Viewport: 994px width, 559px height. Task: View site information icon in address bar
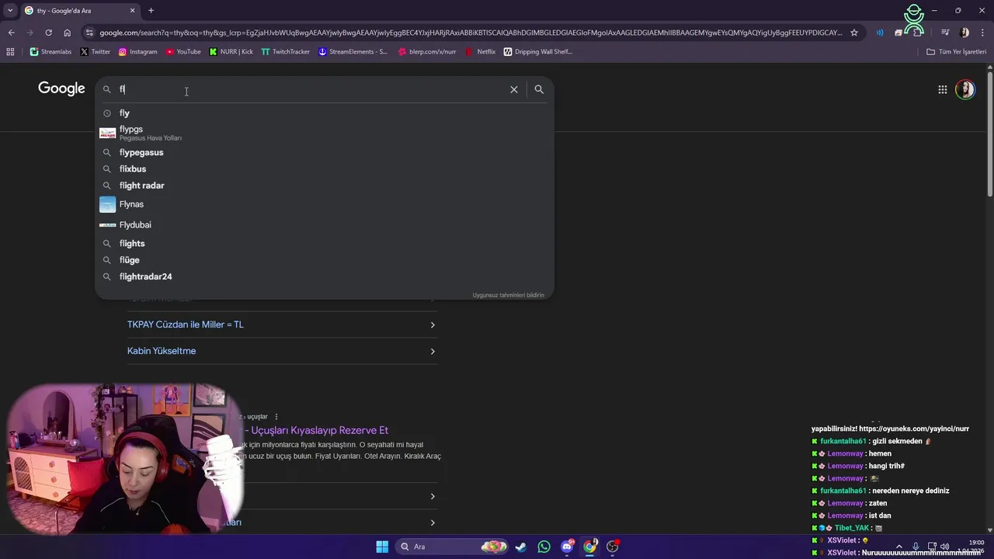click(90, 33)
